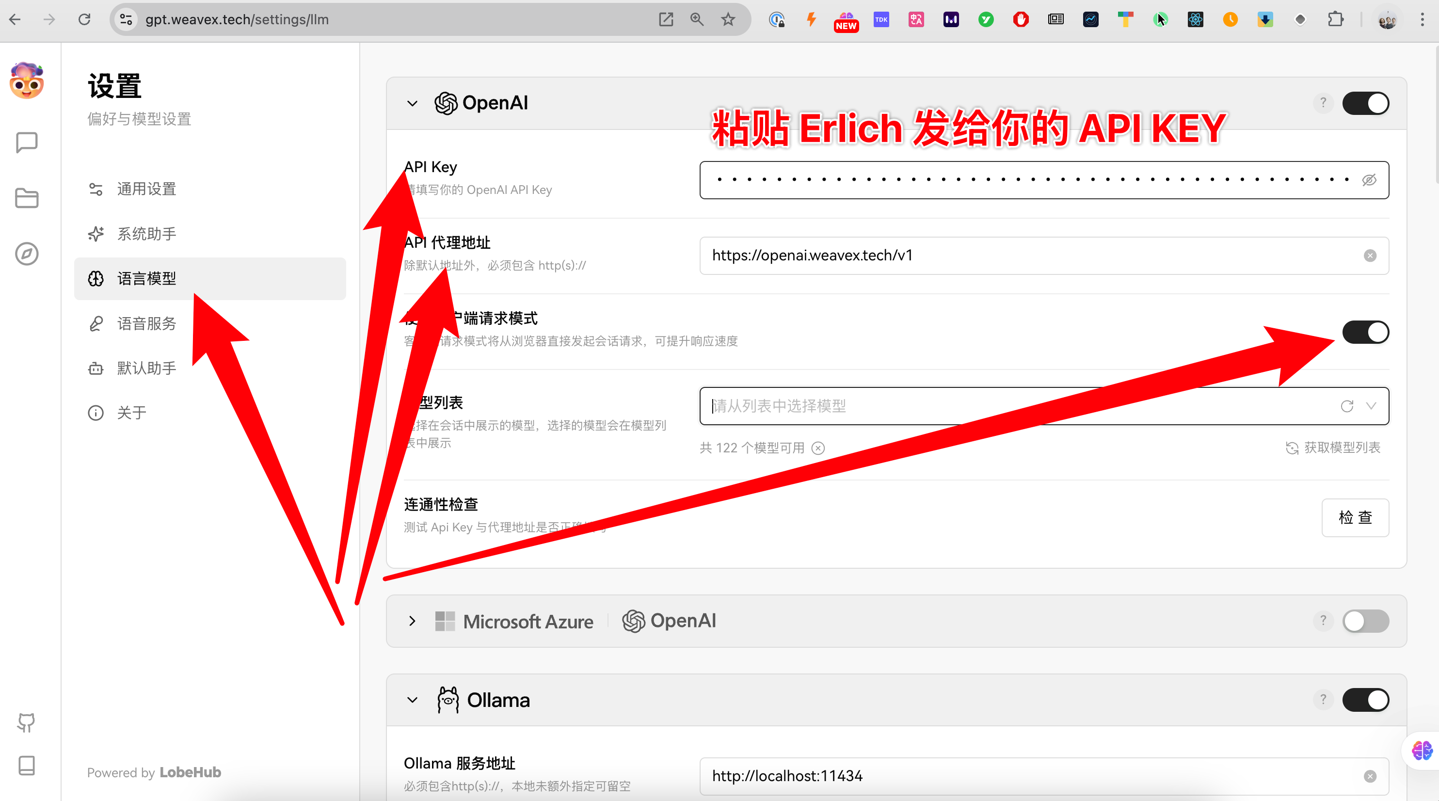
Task: Open 默认助手 settings menu item
Action: tap(210, 368)
